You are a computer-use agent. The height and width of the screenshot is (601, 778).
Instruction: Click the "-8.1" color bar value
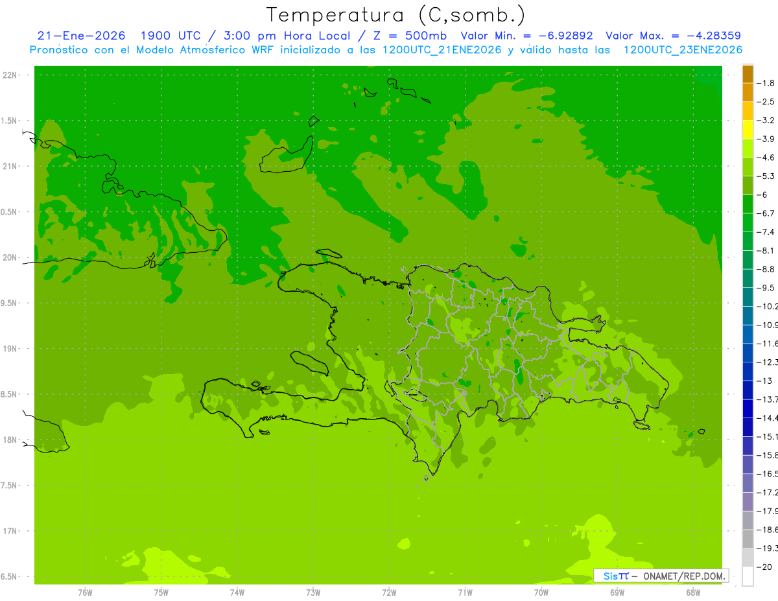[766, 250]
